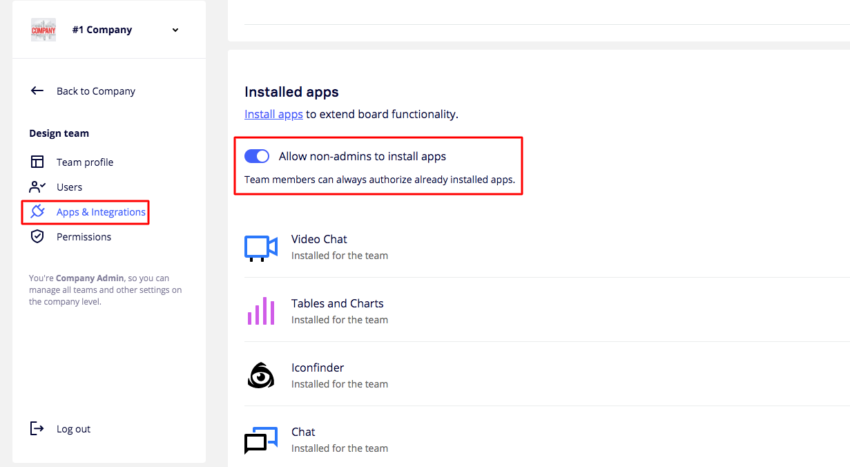The image size is (850, 467).
Task: Click the Chat speech bubbles icon
Action: click(x=261, y=440)
